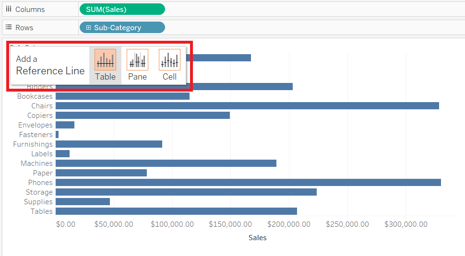
Task: Expand the Sub-Category pill plus icon
Action: tap(88, 28)
